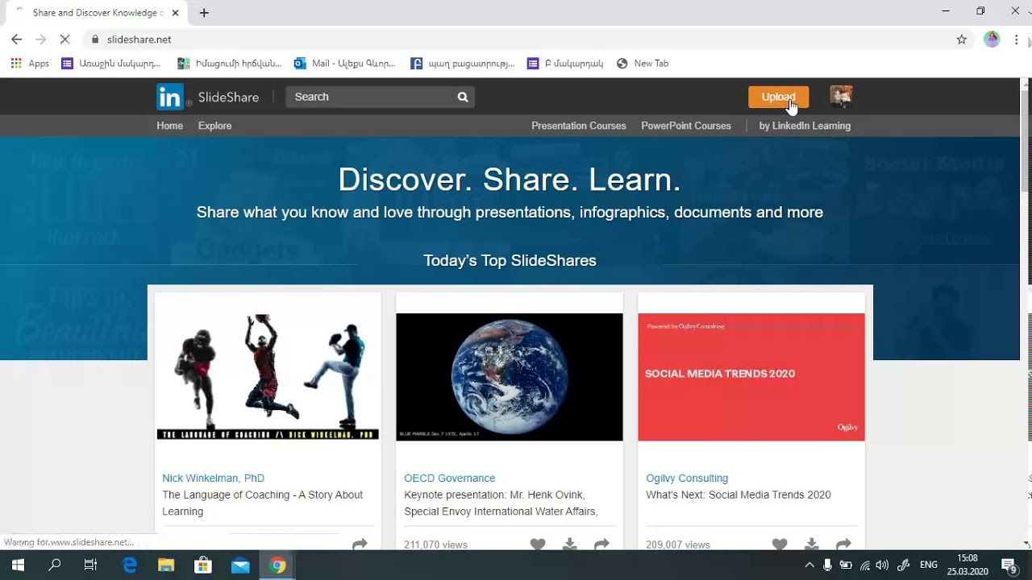Go to the Home navigation item
Image resolution: width=1032 pixels, height=580 pixels.
pyautogui.click(x=169, y=126)
